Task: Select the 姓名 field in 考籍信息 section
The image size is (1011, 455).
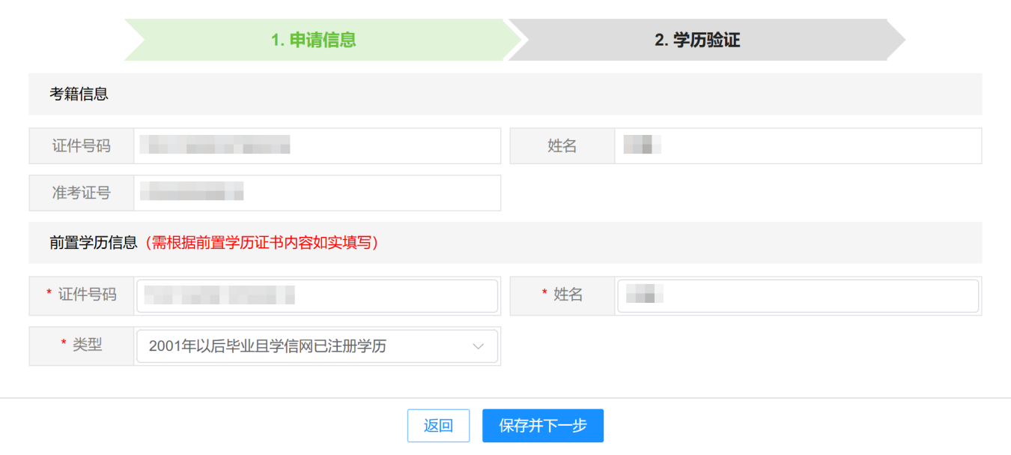Action: pos(794,145)
